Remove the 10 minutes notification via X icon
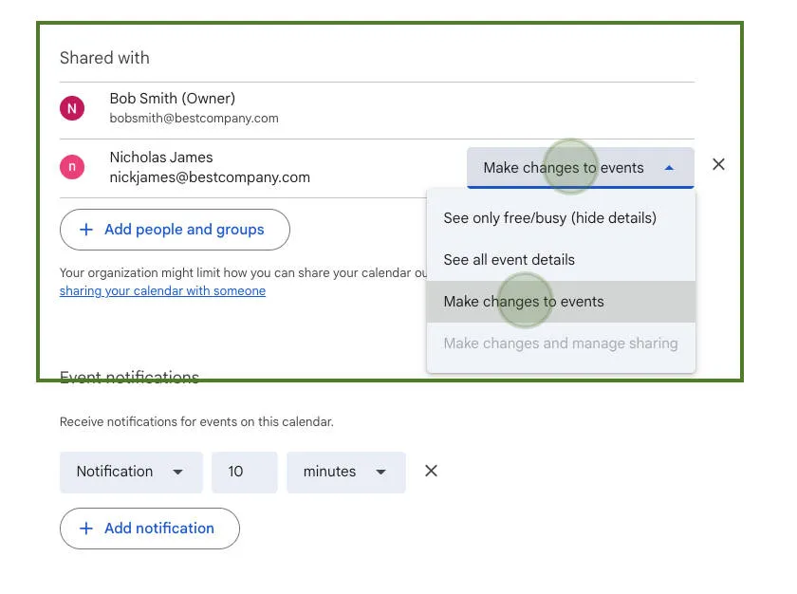 pyautogui.click(x=431, y=470)
